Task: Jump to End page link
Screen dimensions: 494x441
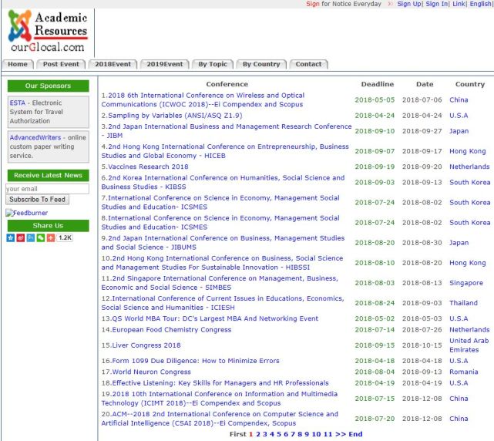Action: click(355, 434)
